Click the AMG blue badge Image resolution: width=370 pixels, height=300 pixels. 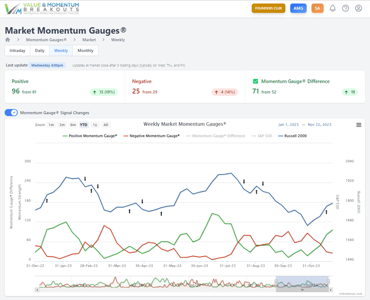(298, 8)
